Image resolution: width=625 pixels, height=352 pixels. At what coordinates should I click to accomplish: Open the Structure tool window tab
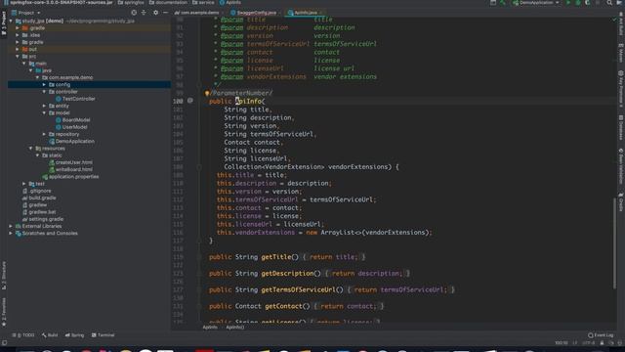[4, 276]
